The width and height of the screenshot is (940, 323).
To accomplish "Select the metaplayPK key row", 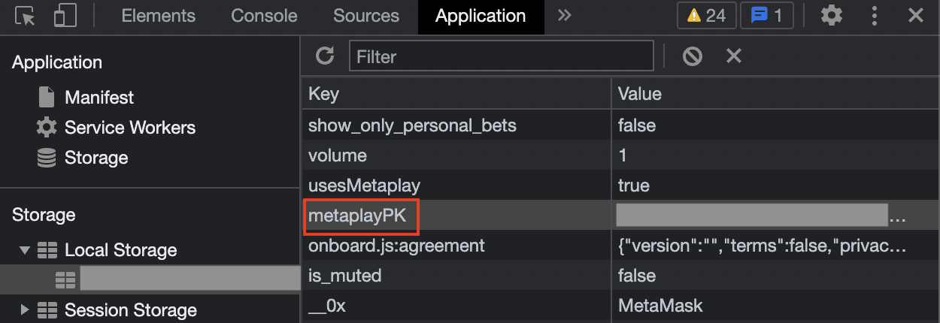I will (357, 216).
